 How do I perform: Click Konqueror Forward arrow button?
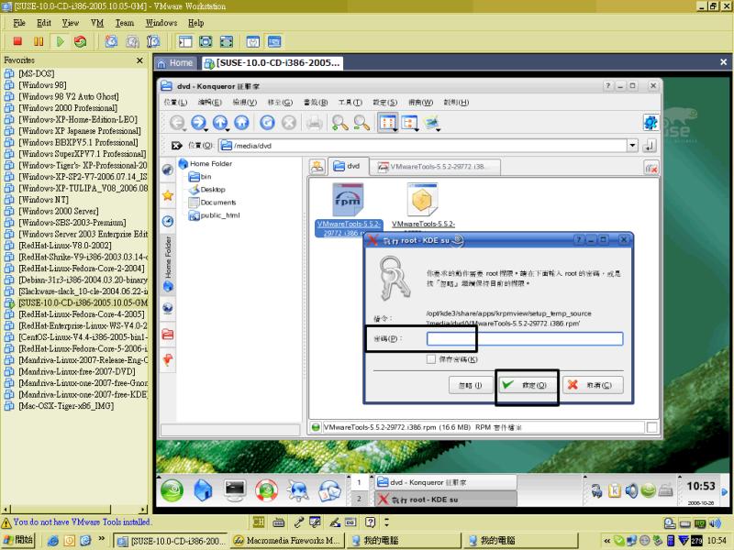[x=198, y=123]
